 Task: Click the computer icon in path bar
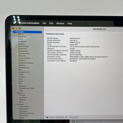click(47, 117)
